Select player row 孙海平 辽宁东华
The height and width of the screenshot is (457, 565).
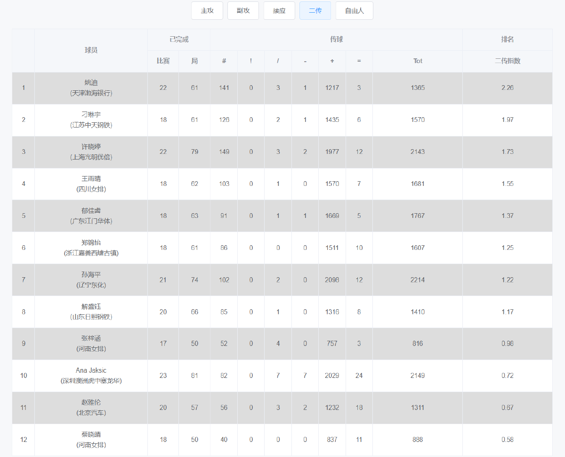tap(282, 280)
